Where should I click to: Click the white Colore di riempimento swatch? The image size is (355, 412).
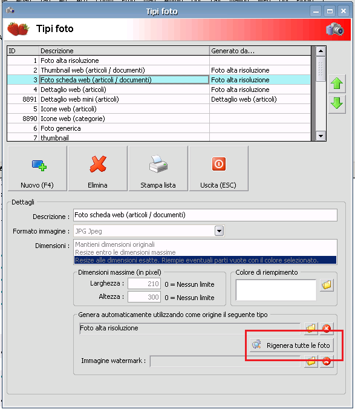coord(276,290)
